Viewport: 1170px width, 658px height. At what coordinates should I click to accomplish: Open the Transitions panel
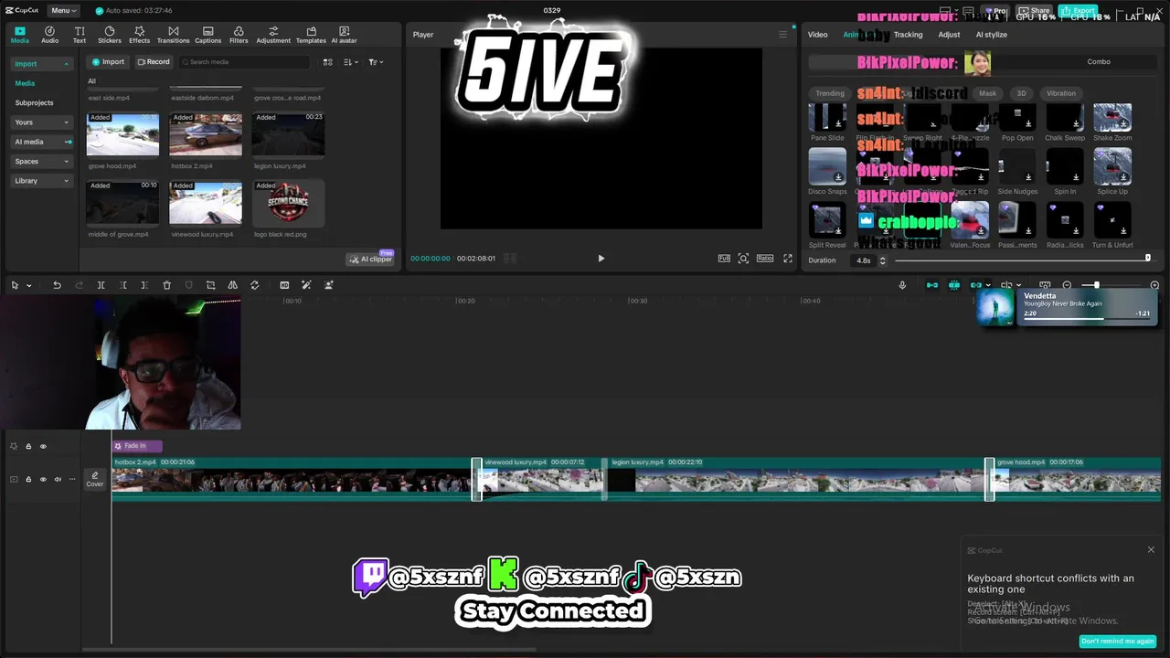click(x=173, y=35)
